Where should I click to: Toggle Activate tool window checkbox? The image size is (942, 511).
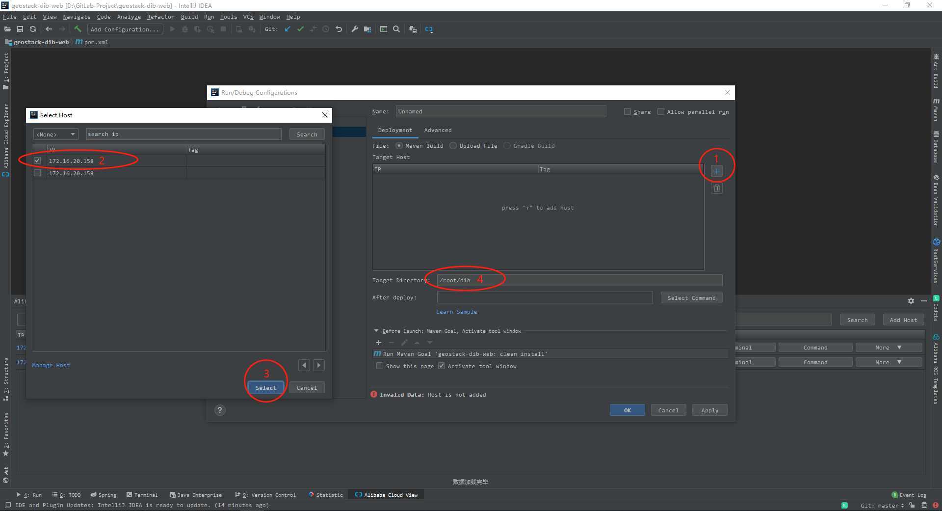[441, 366]
